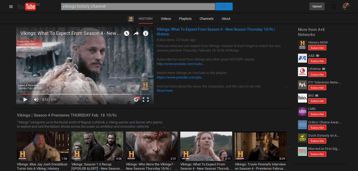
Task: Expand description with Read more
Action: click(x=165, y=91)
